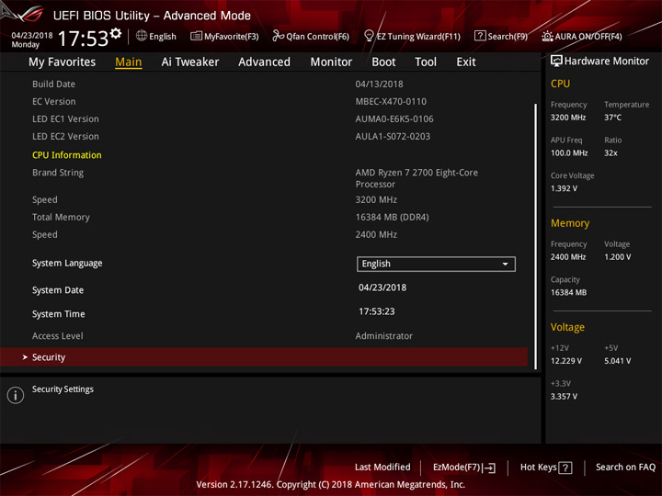The height and width of the screenshot is (496, 662).
Task: Switch to My Favorites tab
Action: coord(63,62)
